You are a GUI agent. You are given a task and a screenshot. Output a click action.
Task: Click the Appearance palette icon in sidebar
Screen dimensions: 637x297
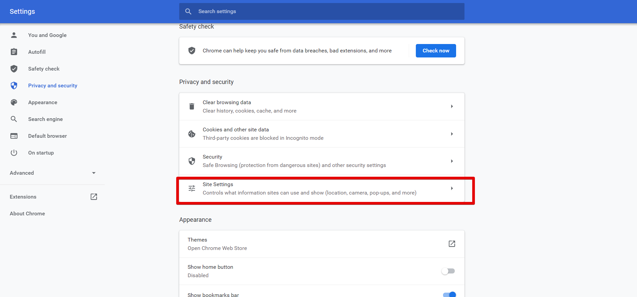[x=14, y=102]
